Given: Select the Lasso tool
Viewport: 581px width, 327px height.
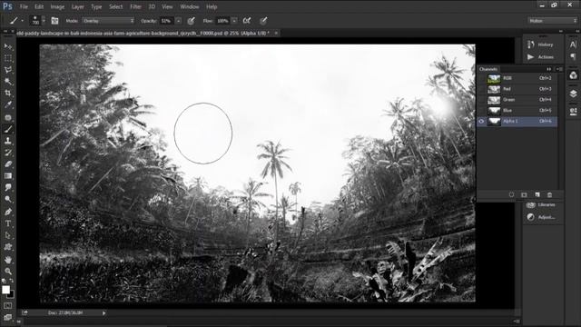Looking at the screenshot, I should click(x=8, y=70).
